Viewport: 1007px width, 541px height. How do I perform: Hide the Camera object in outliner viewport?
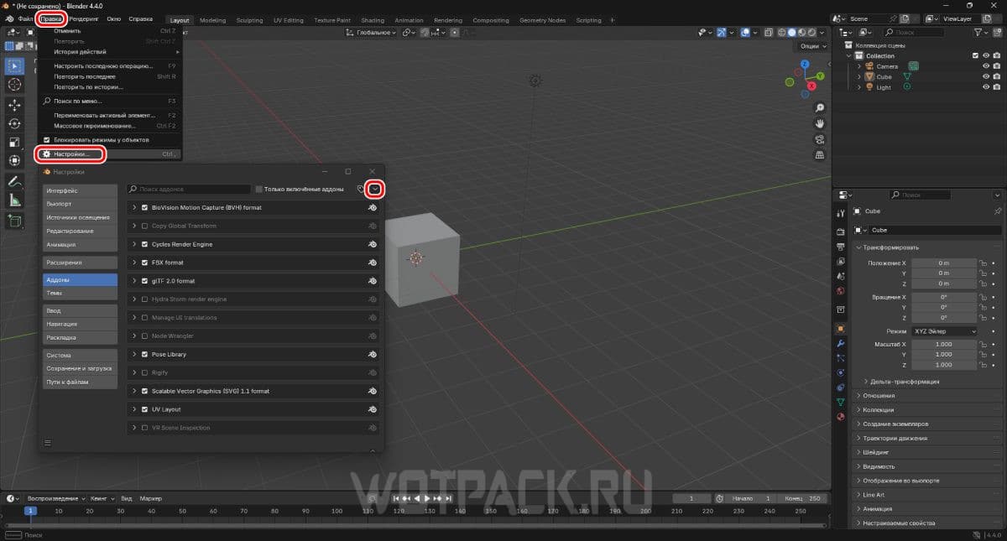click(x=985, y=66)
